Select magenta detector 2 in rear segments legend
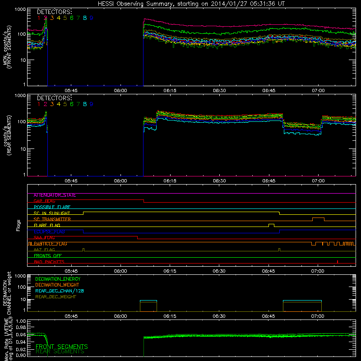 pos(46,104)
